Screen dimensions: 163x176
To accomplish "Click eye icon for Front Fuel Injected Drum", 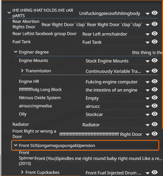I will click(155, 172).
